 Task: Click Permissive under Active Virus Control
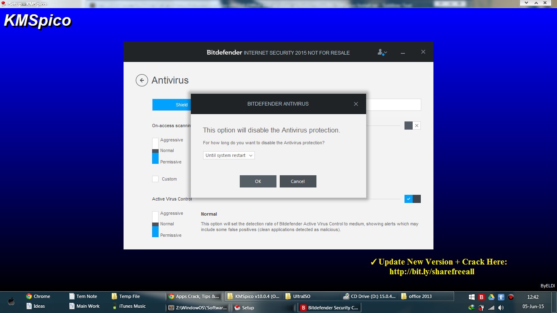[171, 235]
